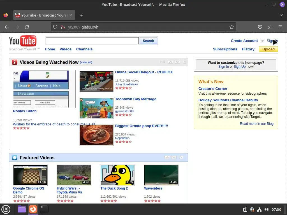Open the Home navigation tab
Image resolution: width=287 pixels, height=215 pixels.
[50, 49]
